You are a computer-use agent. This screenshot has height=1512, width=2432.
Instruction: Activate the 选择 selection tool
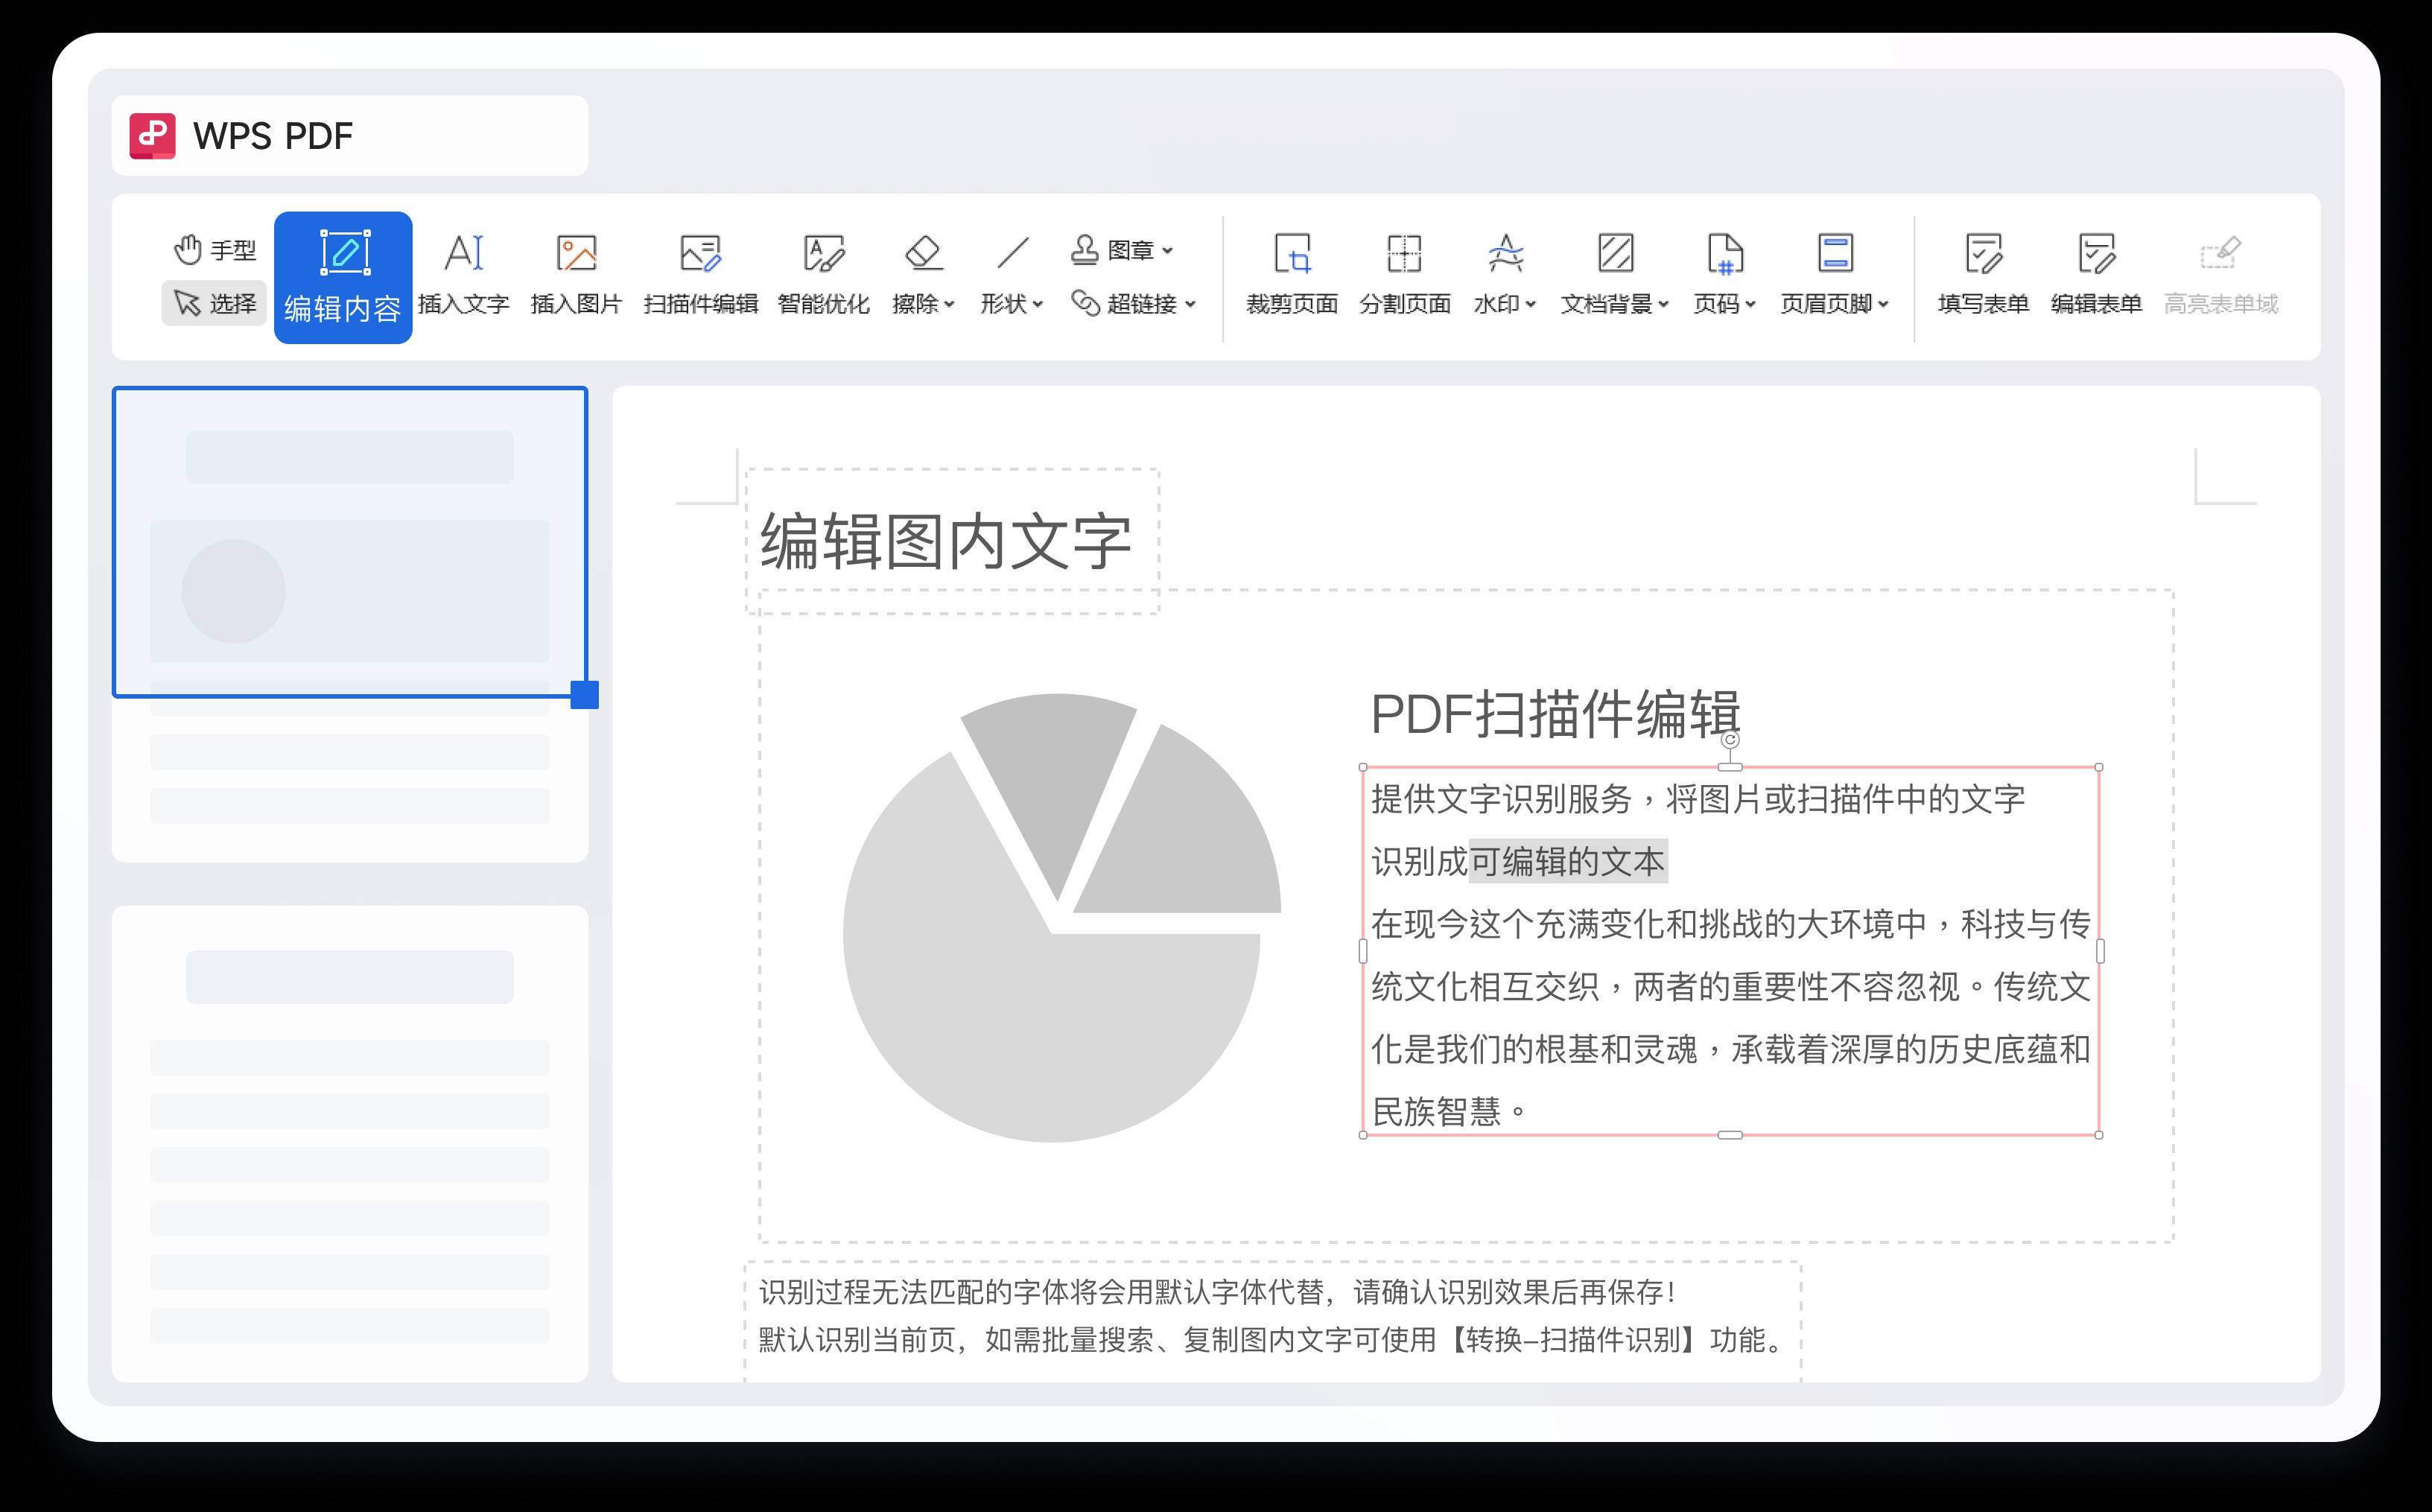click(213, 305)
